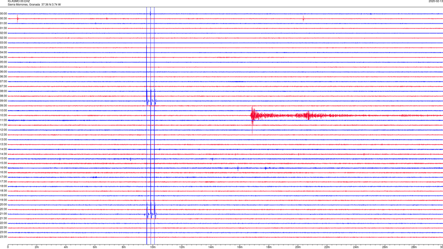Click the 4m tick label on time axis
This screenshot has width=443, height=249.
tap(66, 247)
